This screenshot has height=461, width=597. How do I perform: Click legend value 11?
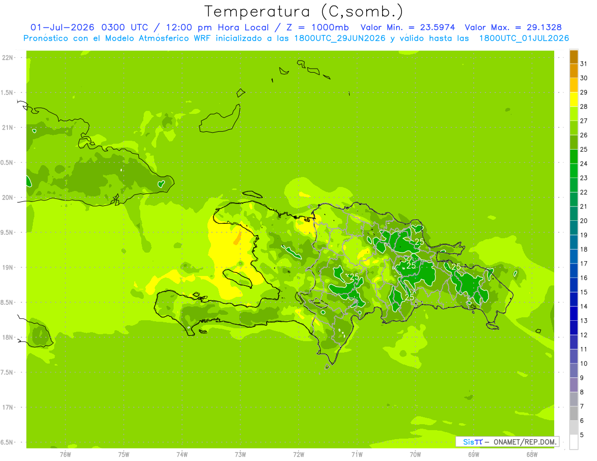click(584, 349)
